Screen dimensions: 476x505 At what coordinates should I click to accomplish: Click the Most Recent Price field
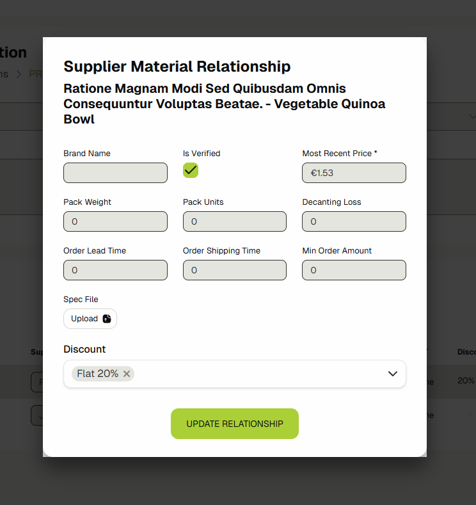pos(354,173)
